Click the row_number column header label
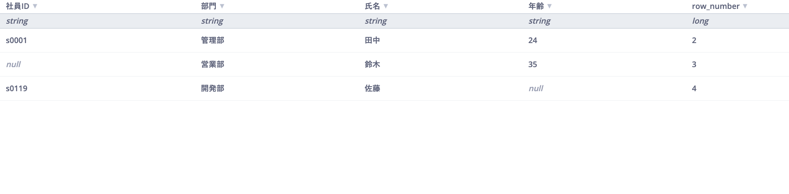 (716, 6)
